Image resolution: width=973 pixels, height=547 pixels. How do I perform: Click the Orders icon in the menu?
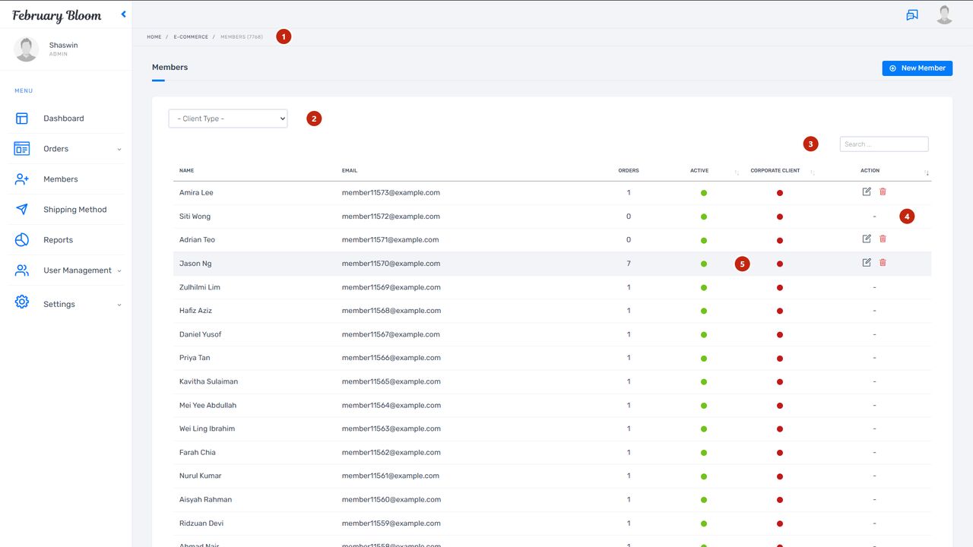22,149
